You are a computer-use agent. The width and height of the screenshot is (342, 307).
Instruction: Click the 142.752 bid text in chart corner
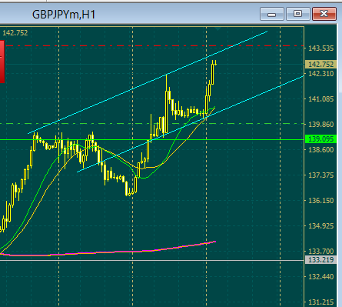point(15,33)
